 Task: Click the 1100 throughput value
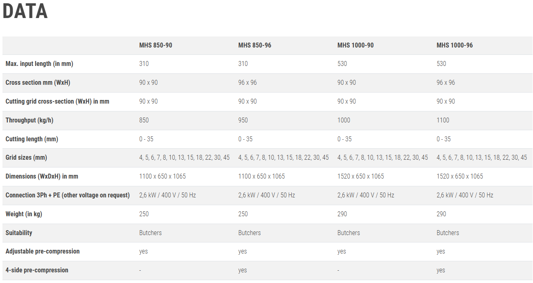click(x=443, y=120)
